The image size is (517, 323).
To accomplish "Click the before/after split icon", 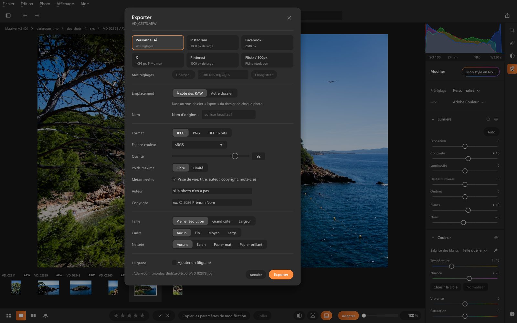I will [x=299, y=316].
